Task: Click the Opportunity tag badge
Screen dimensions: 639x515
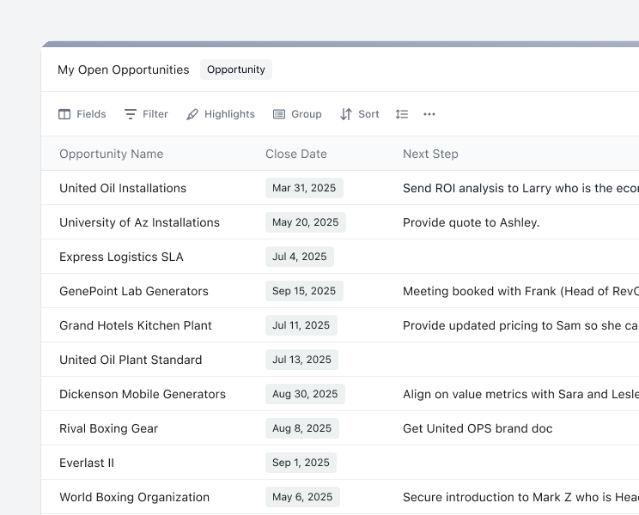Action: point(236,70)
